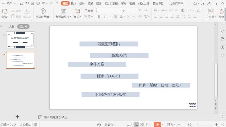Click the share export icon

[209, 3]
